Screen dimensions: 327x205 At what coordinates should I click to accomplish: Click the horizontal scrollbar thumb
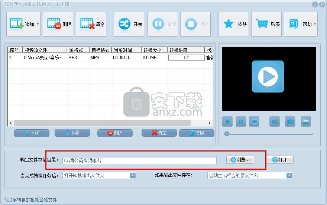(102, 123)
